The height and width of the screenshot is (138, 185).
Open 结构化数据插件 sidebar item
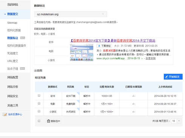[x=17, y=46]
